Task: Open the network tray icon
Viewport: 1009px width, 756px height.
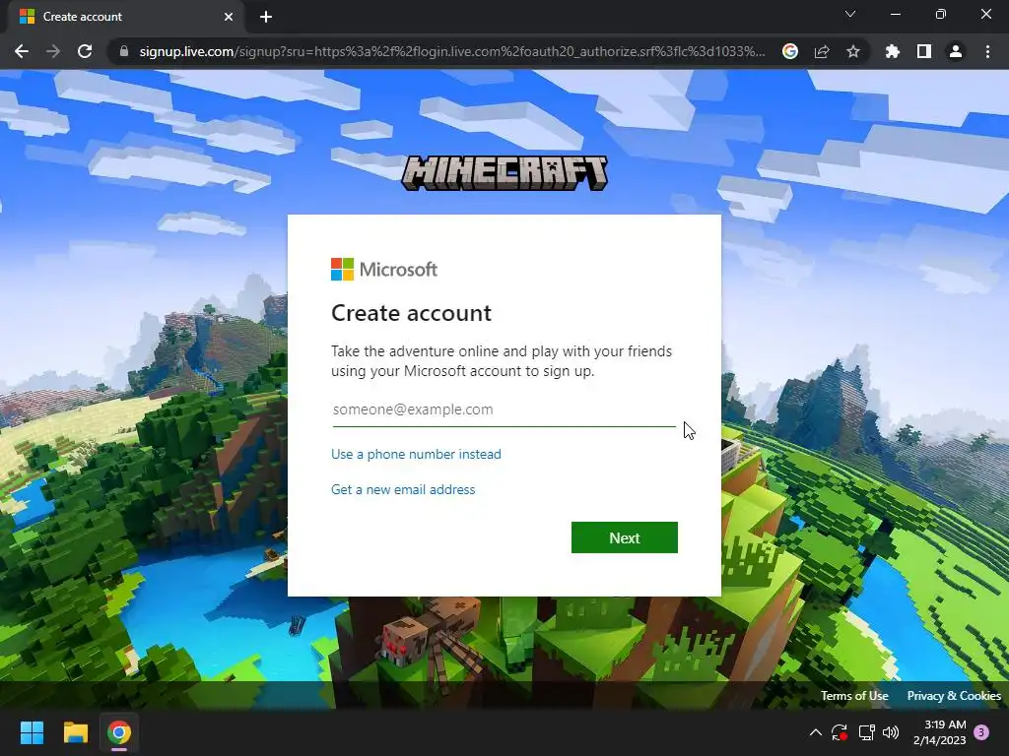Action: tap(866, 732)
